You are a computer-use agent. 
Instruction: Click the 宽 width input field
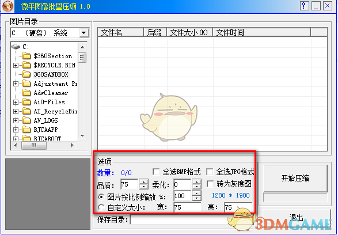coord(187,207)
